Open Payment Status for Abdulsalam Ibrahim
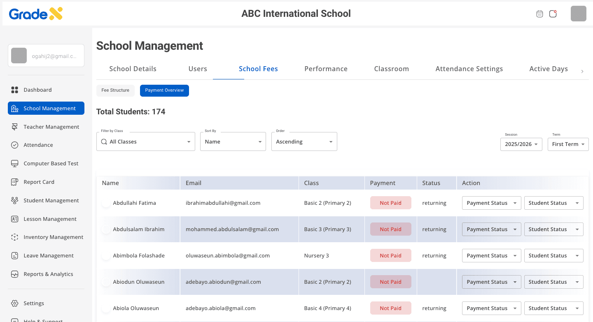 (491, 229)
